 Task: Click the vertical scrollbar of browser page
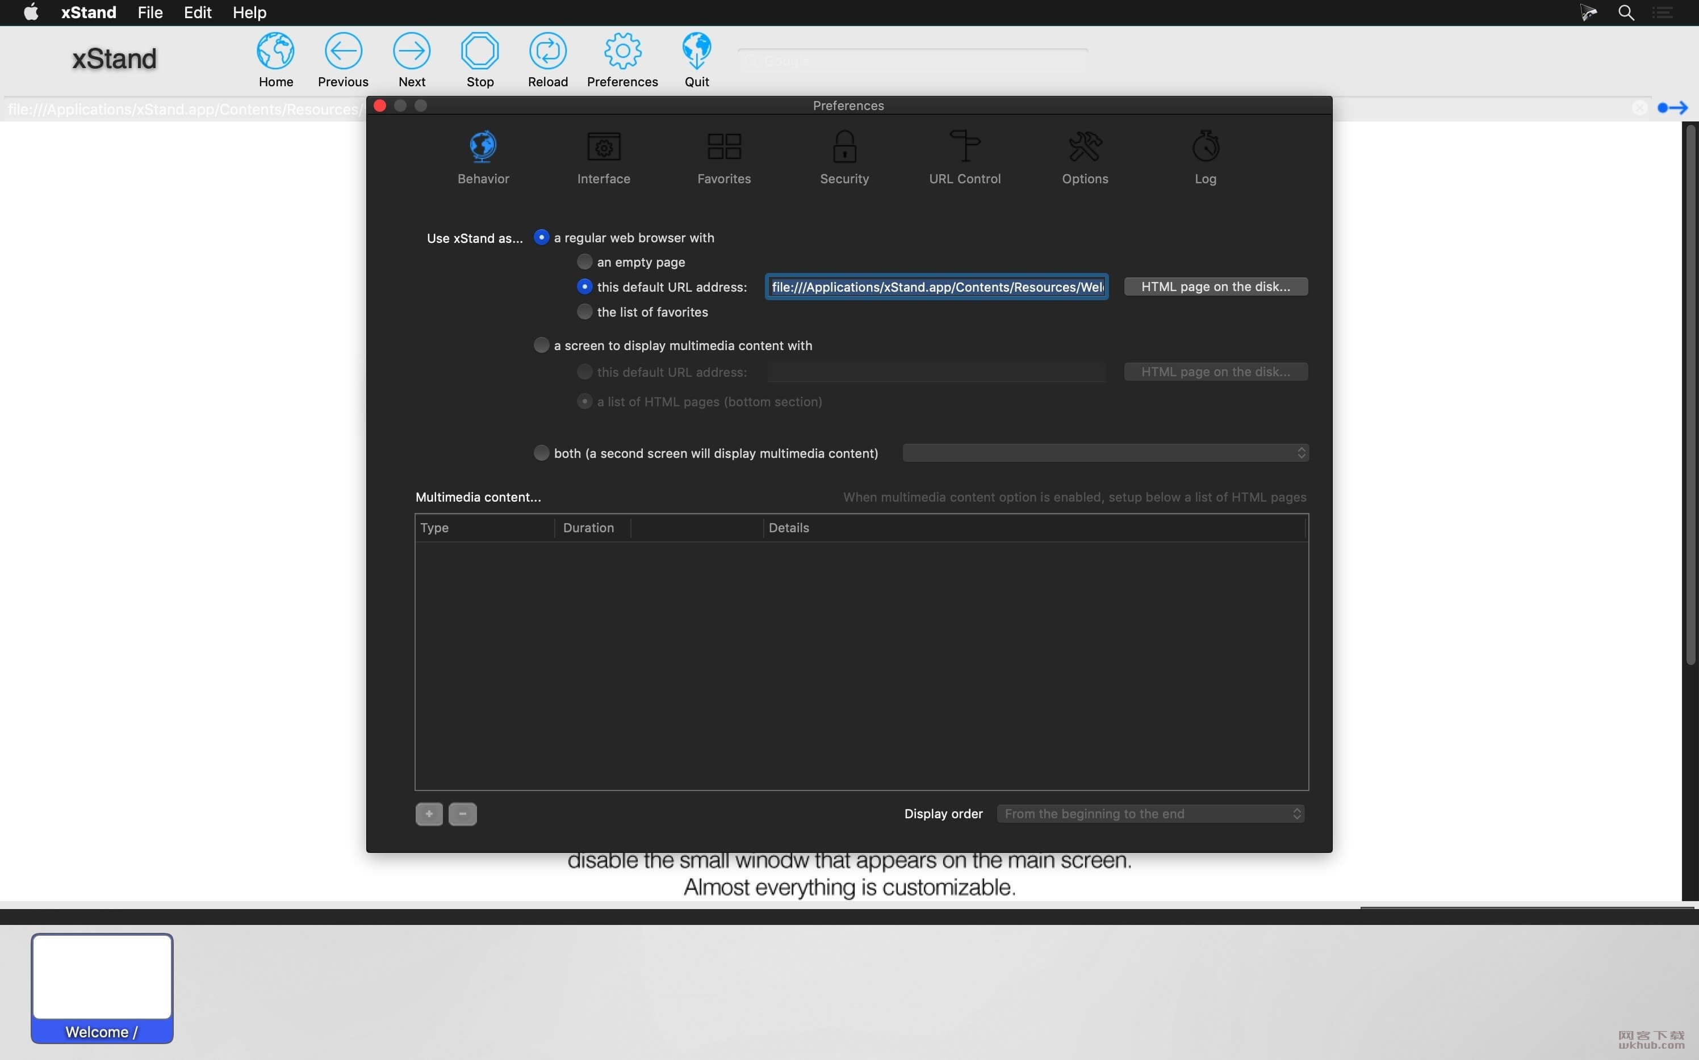pyautogui.click(x=1690, y=395)
